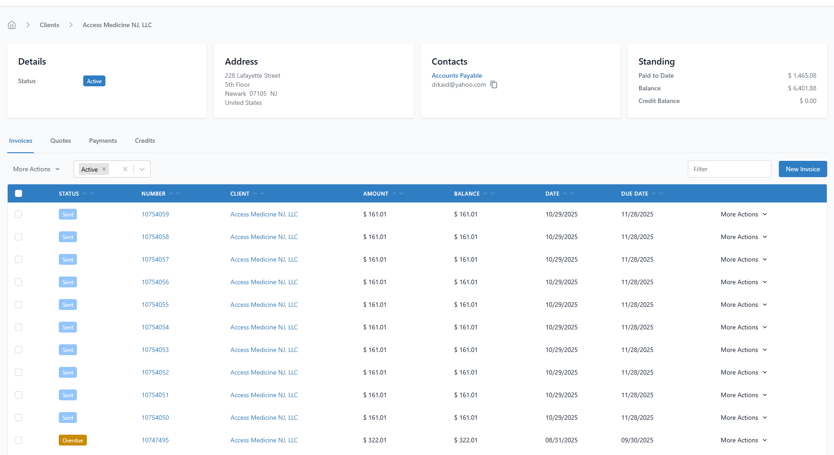Screen dimensions: 834x455
Task: Sort Number column descending
Action: (x=179, y=193)
